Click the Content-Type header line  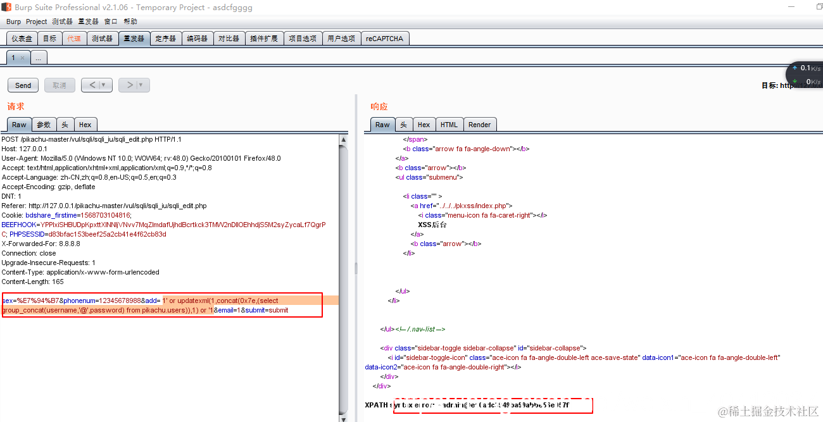[x=80, y=272]
